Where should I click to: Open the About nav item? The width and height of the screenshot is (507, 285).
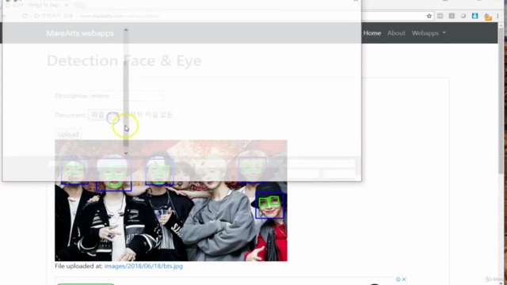click(396, 33)
